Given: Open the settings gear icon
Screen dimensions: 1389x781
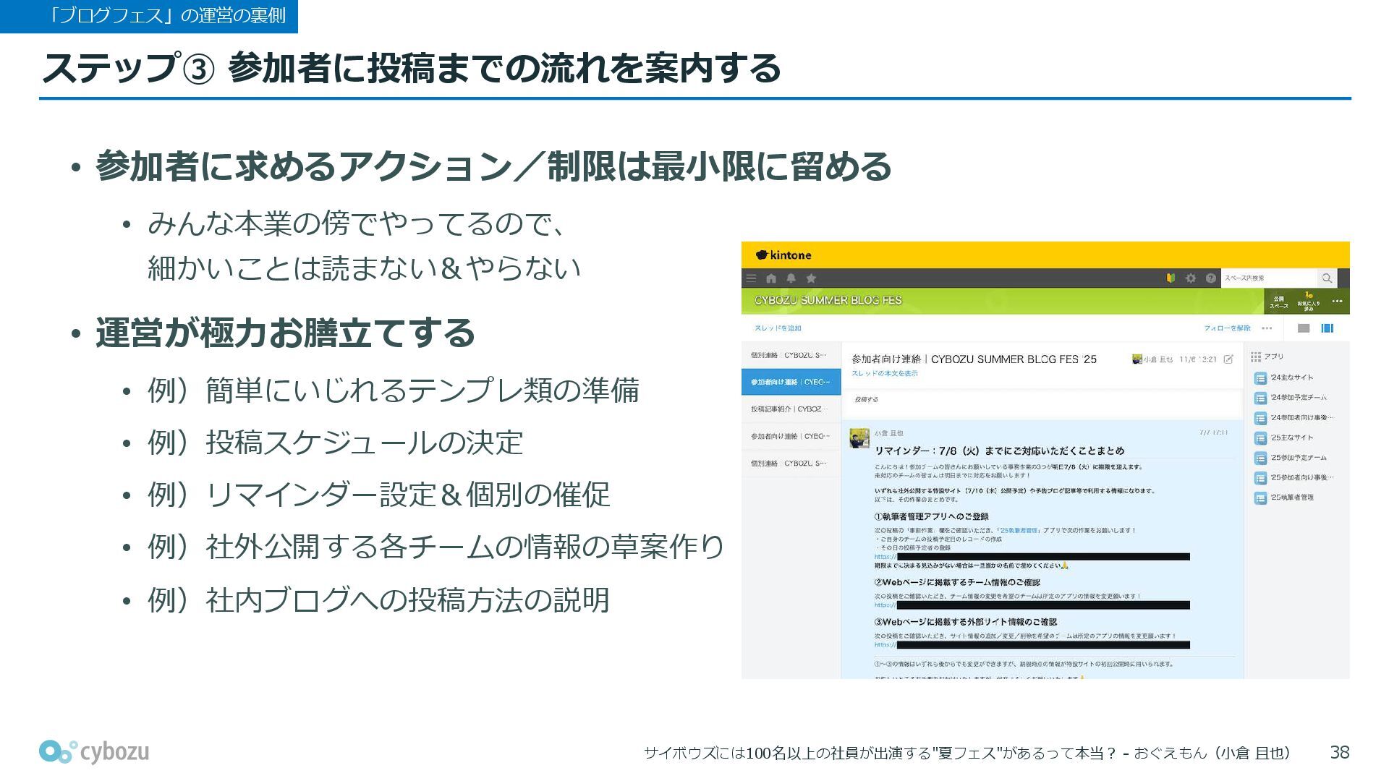Looking at the screenshot, I should click(1191, 278).
